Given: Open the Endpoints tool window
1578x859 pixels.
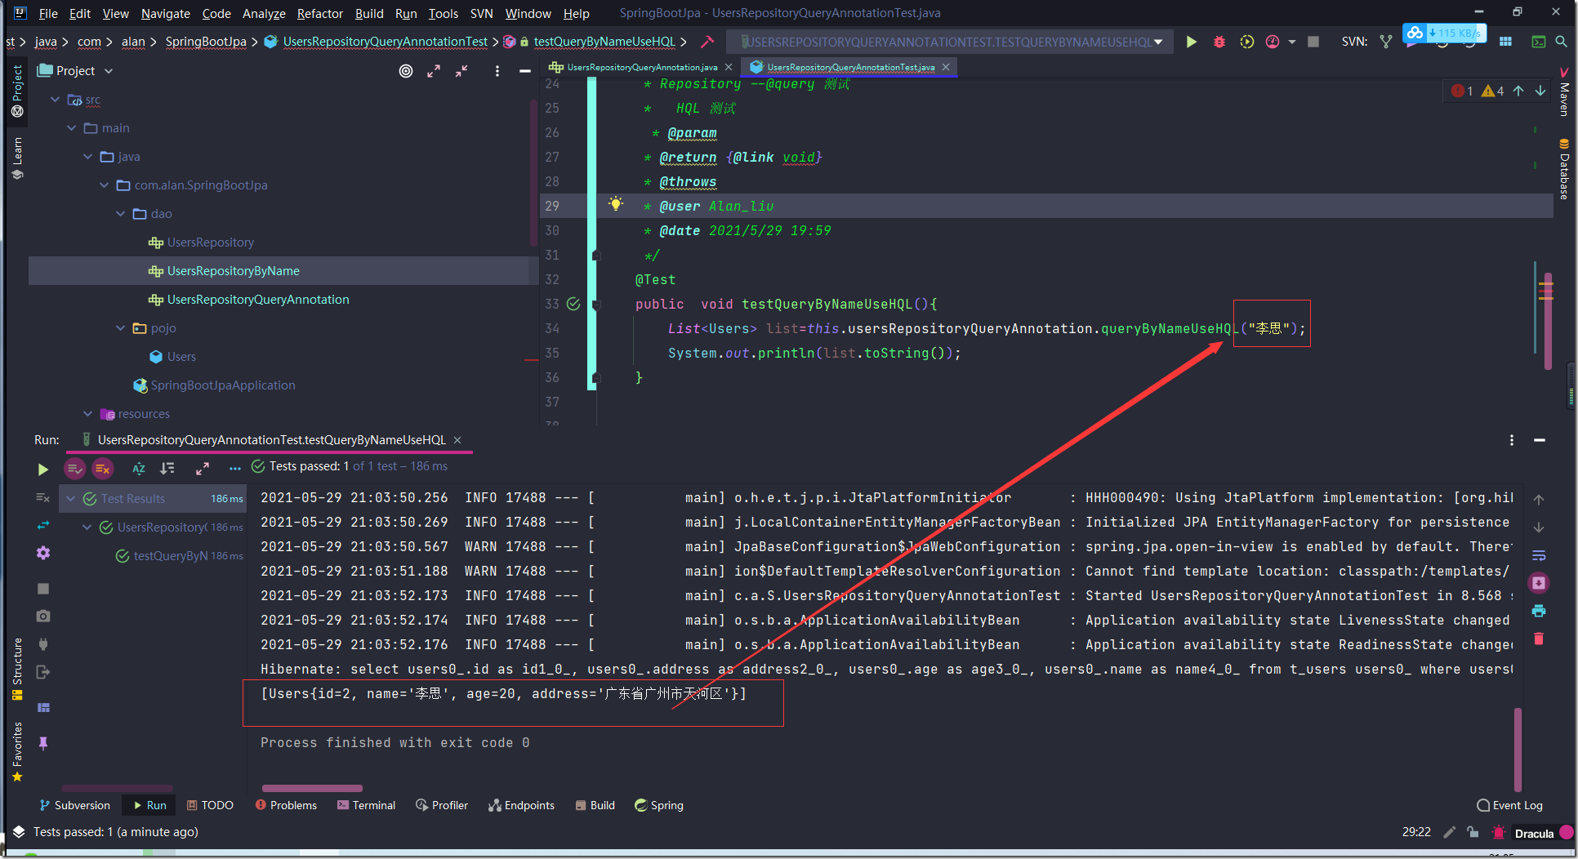Looking at the screenshot, I should (522, 805).
